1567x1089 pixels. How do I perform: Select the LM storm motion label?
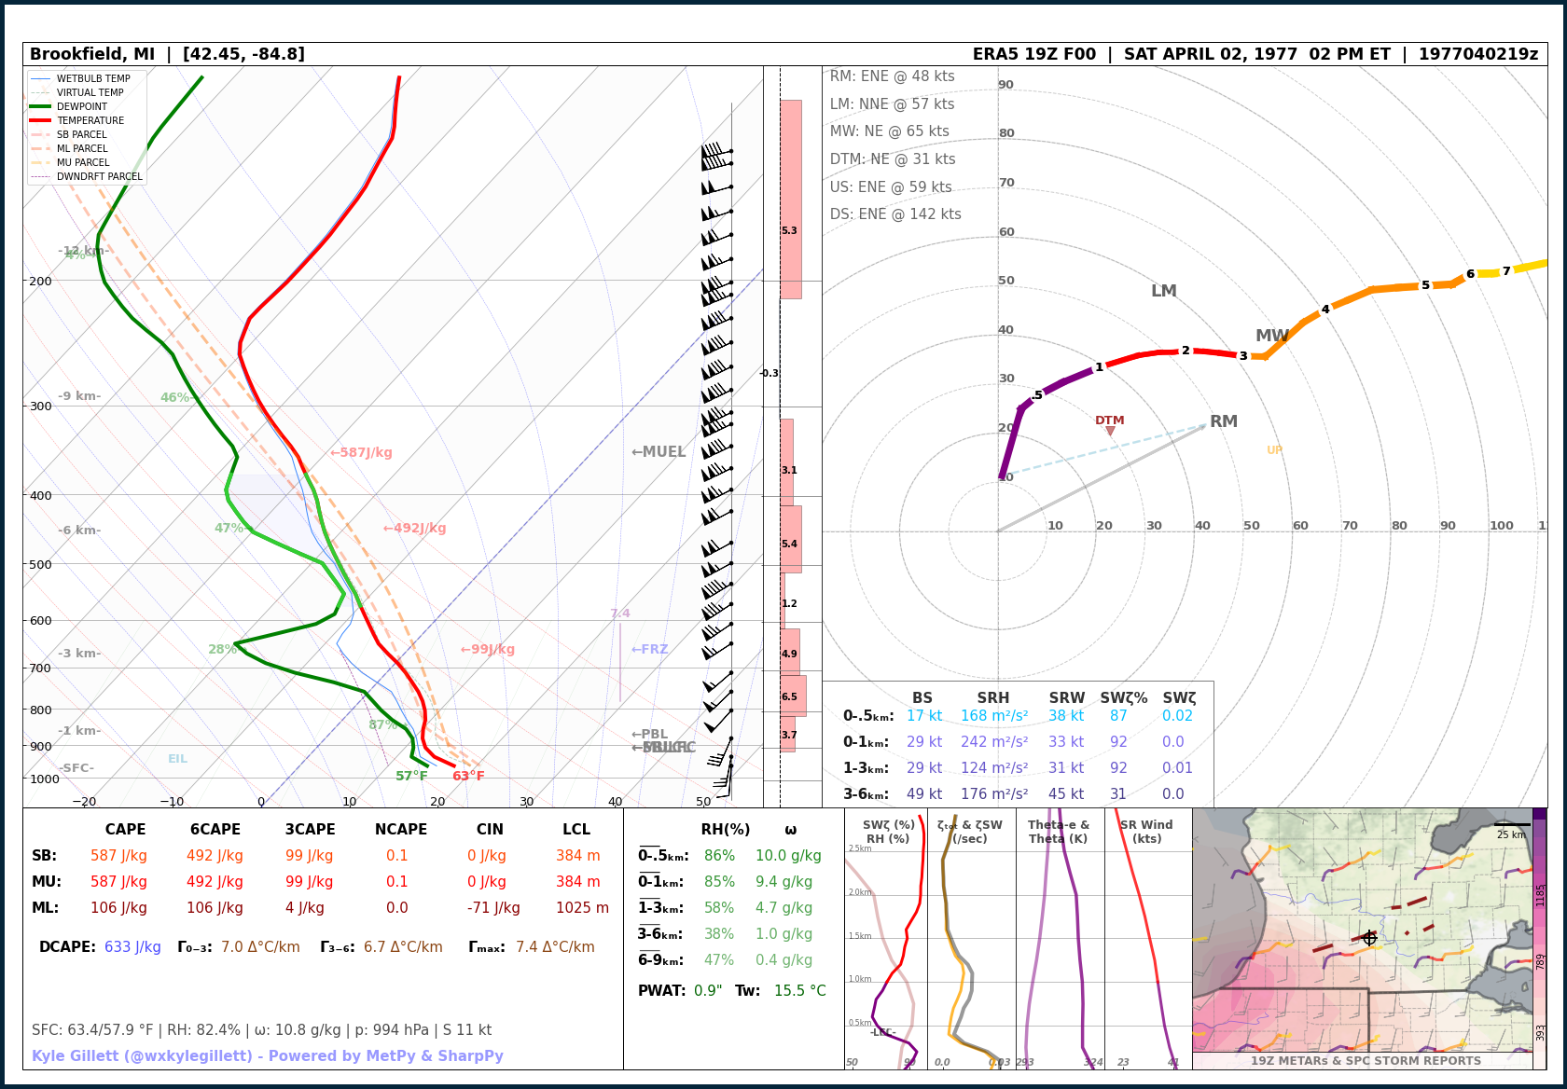coord(1163,291)
